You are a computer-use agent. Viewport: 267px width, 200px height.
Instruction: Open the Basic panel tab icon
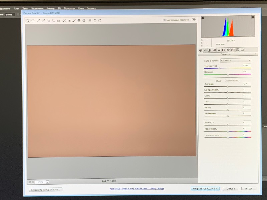coord(201,50)
